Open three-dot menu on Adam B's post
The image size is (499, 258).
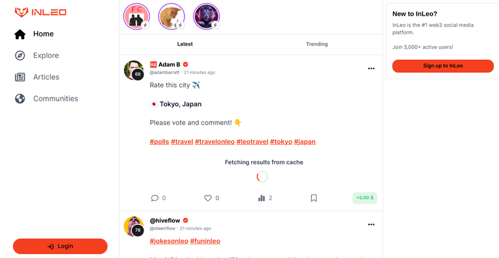coord(371,68)
